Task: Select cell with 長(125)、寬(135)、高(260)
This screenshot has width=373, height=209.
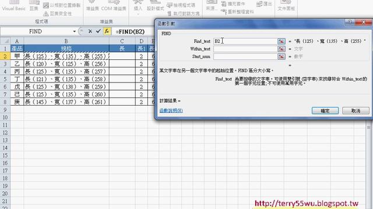Action: [66, 94]
